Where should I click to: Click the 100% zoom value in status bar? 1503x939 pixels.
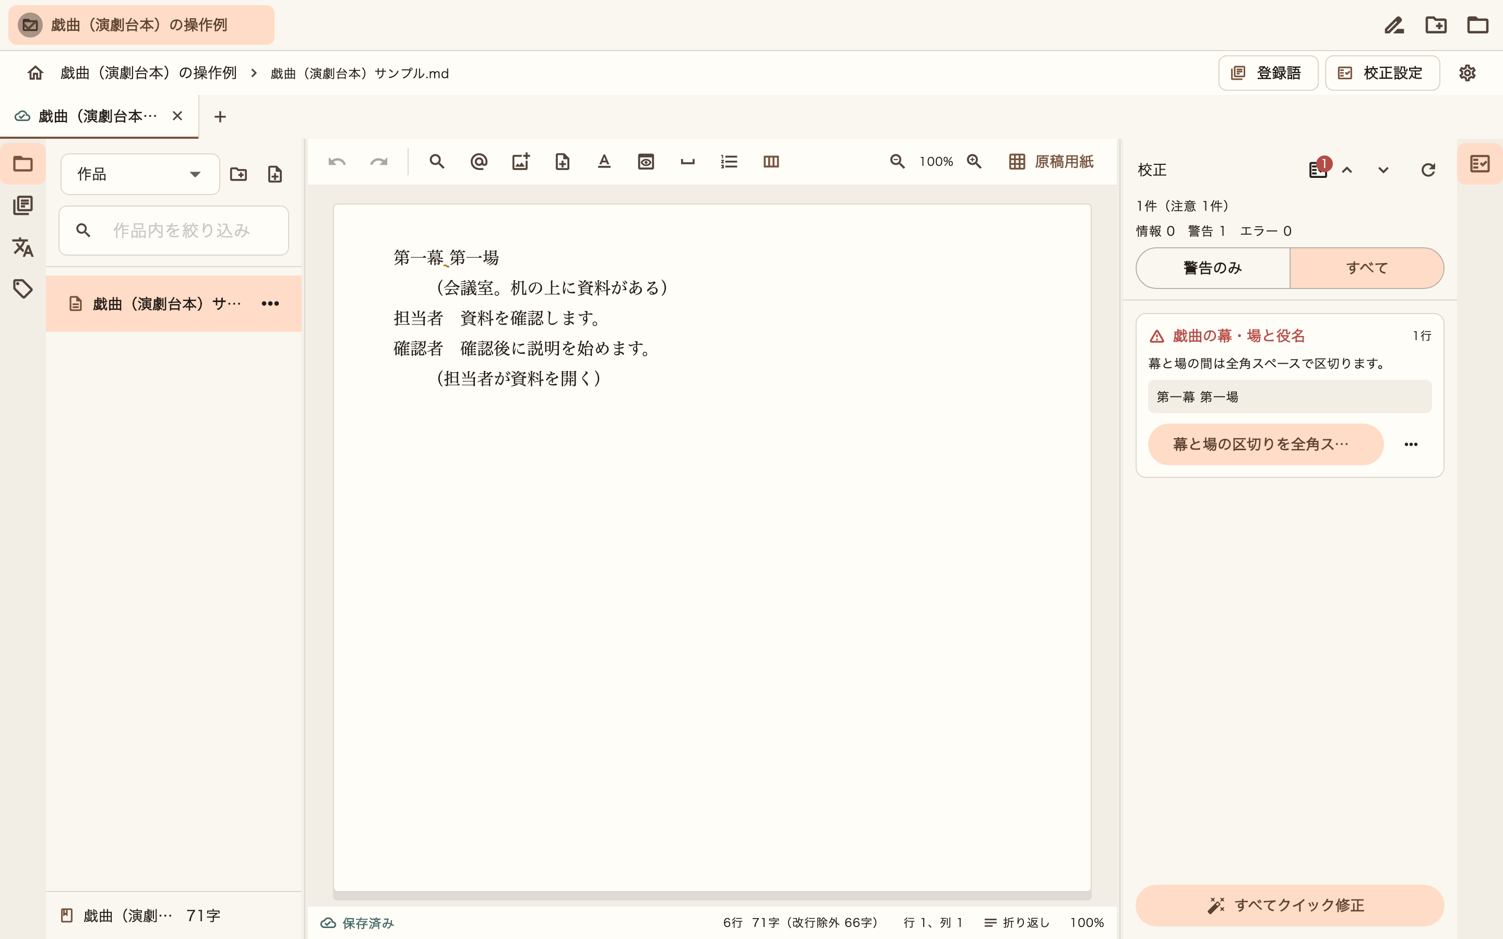(x=1087, y=923)
